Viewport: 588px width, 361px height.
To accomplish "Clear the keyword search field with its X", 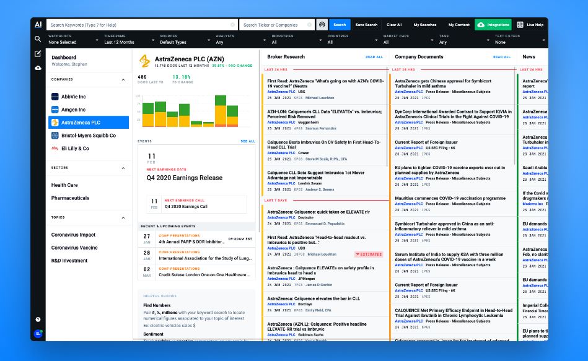I will point(232,25).
